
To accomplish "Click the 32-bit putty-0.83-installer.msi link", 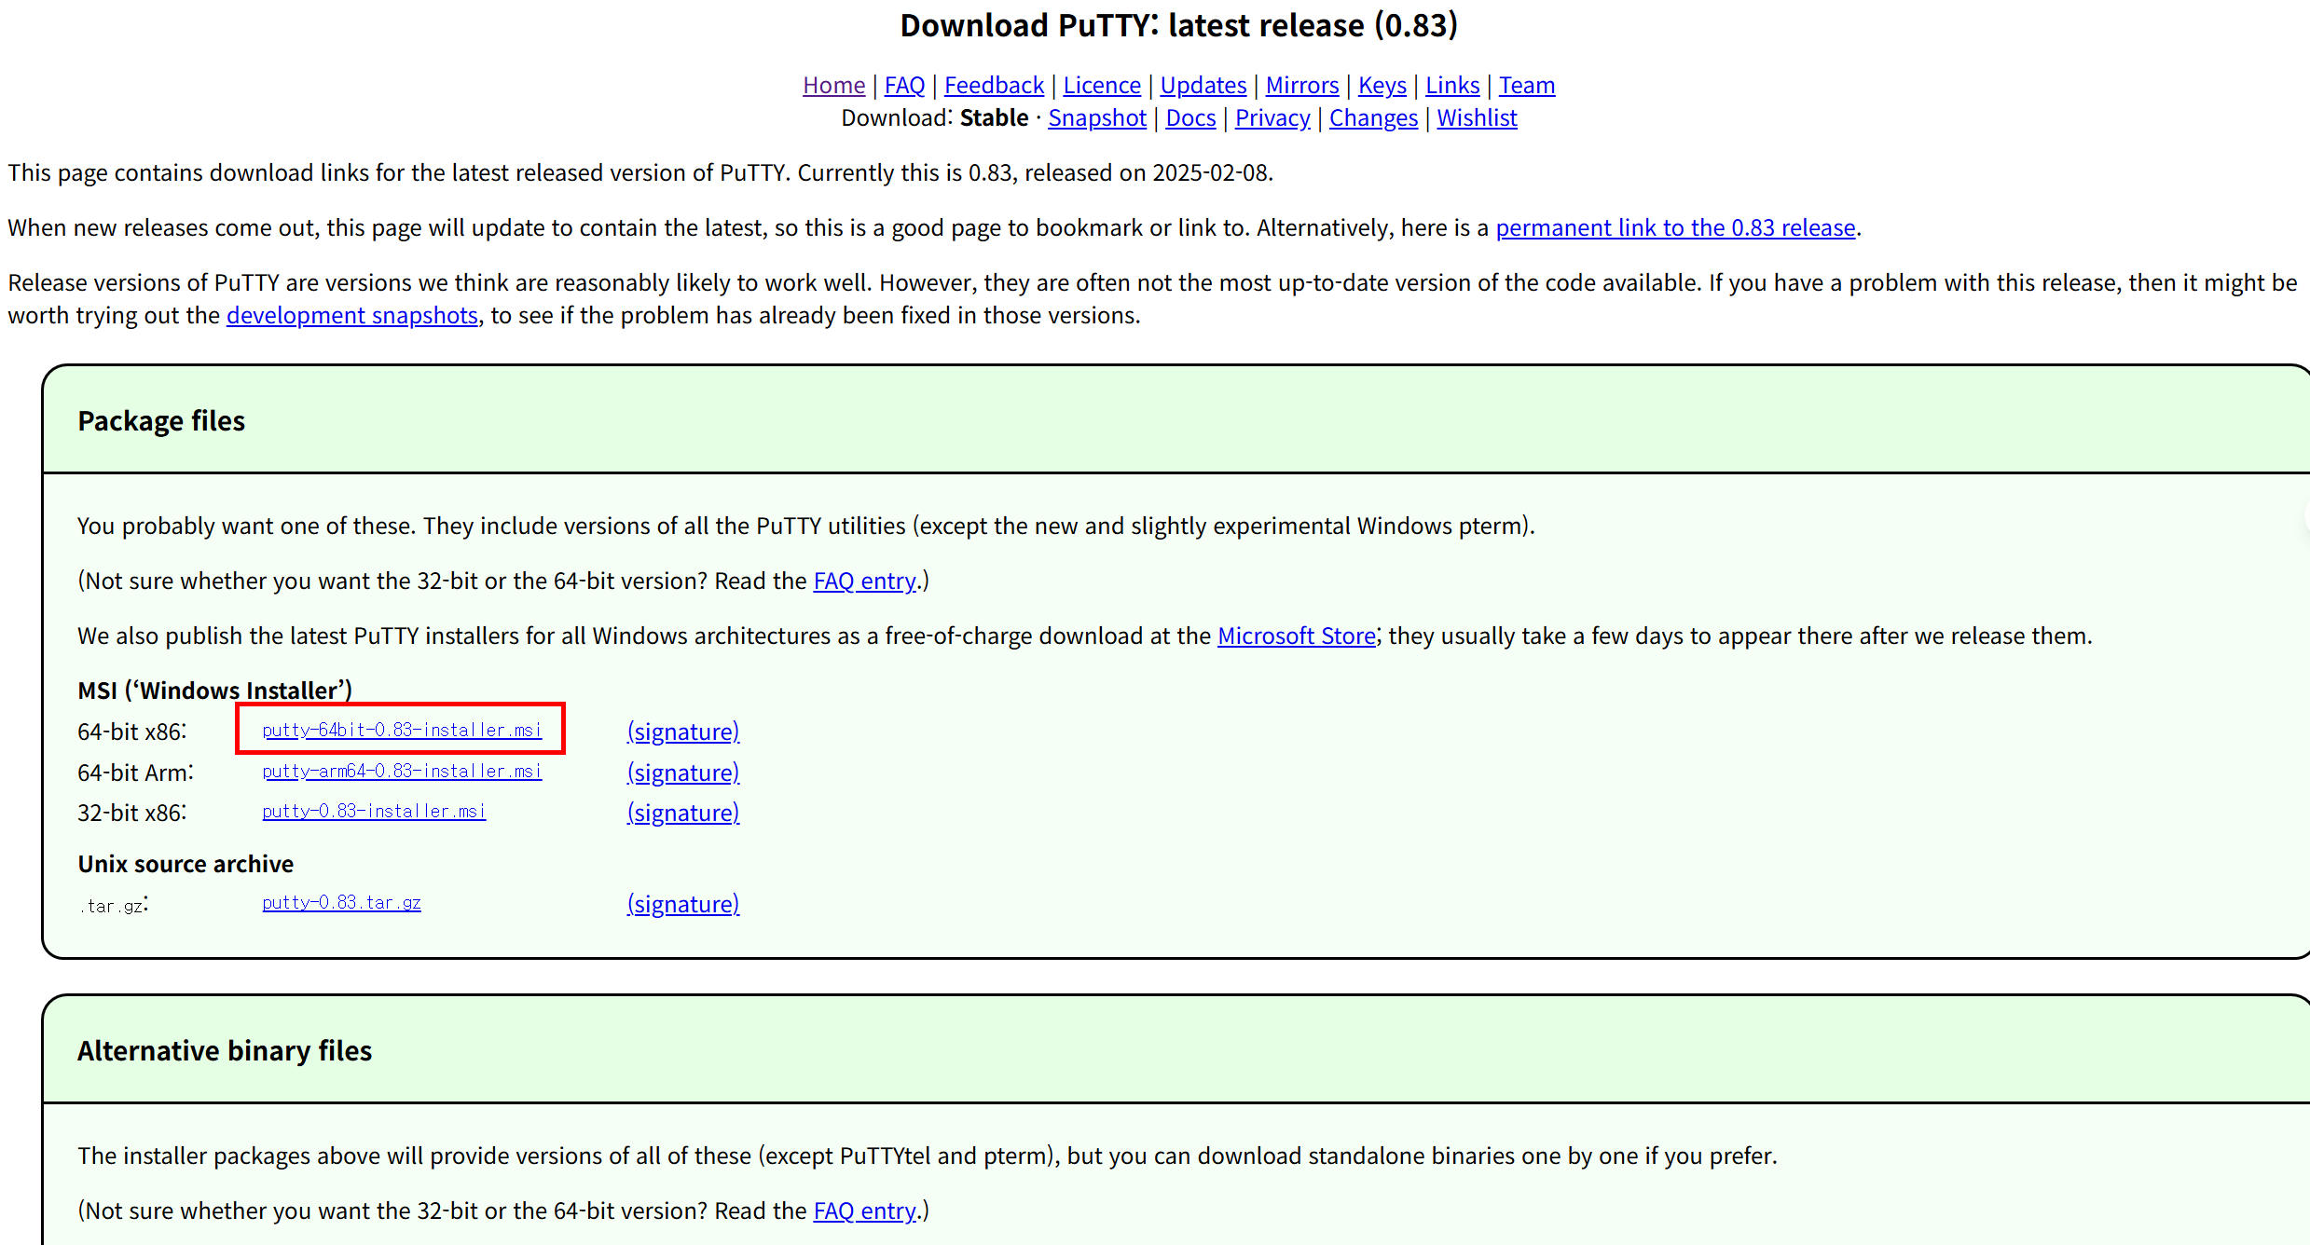I will pyautogui.click(x=374, y=811).
